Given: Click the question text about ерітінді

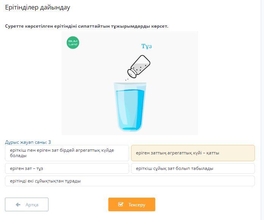Looking at the screenshot, I should click(x=86, y=26).
